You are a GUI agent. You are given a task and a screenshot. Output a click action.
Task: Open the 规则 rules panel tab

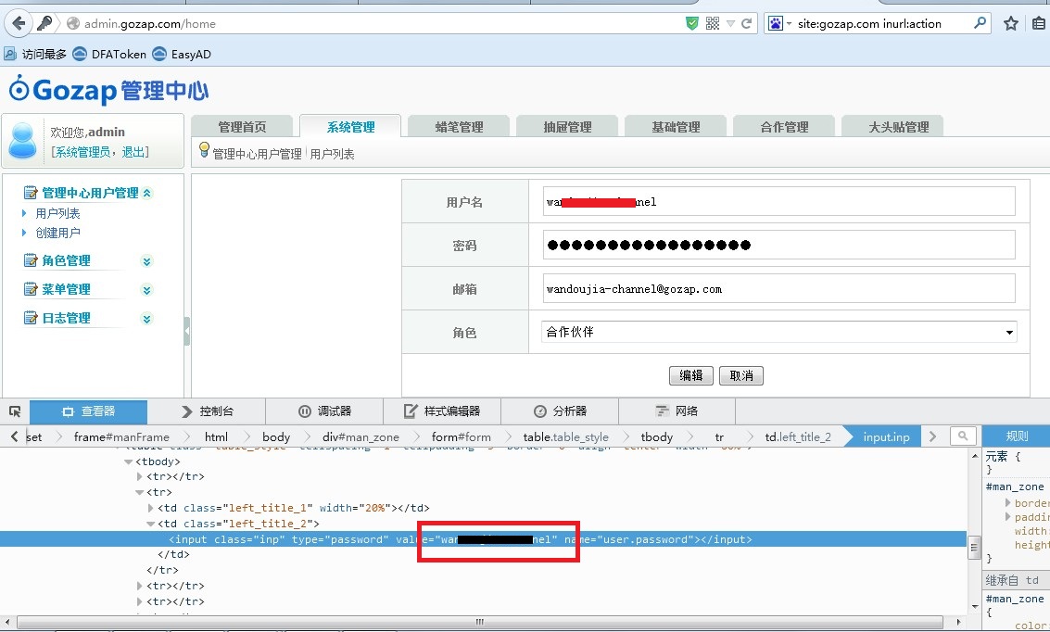pos(1016,436)
